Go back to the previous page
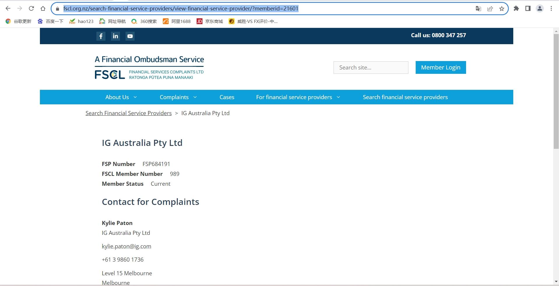The height and width of the screenshot is (286, 559). click(8, 8)
